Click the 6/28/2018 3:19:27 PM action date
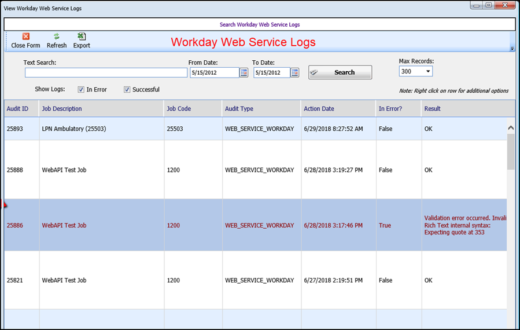This screenshot has width=520, height=330. point(333,170)
